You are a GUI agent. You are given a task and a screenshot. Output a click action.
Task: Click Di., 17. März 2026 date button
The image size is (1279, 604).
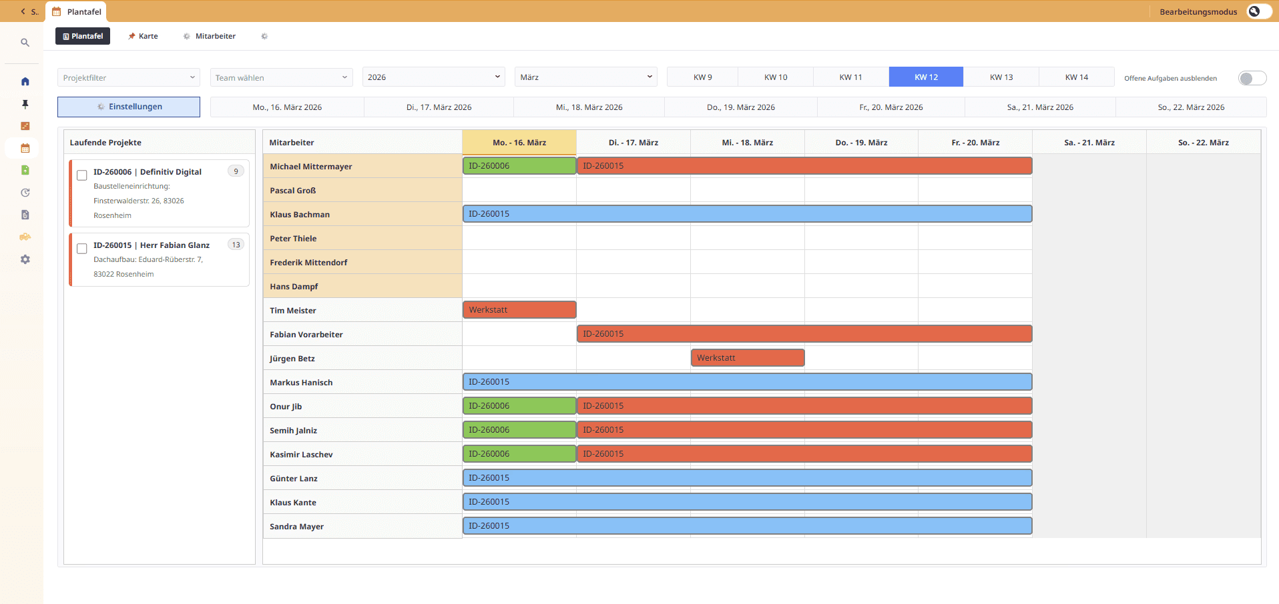[x=439, y=107]
